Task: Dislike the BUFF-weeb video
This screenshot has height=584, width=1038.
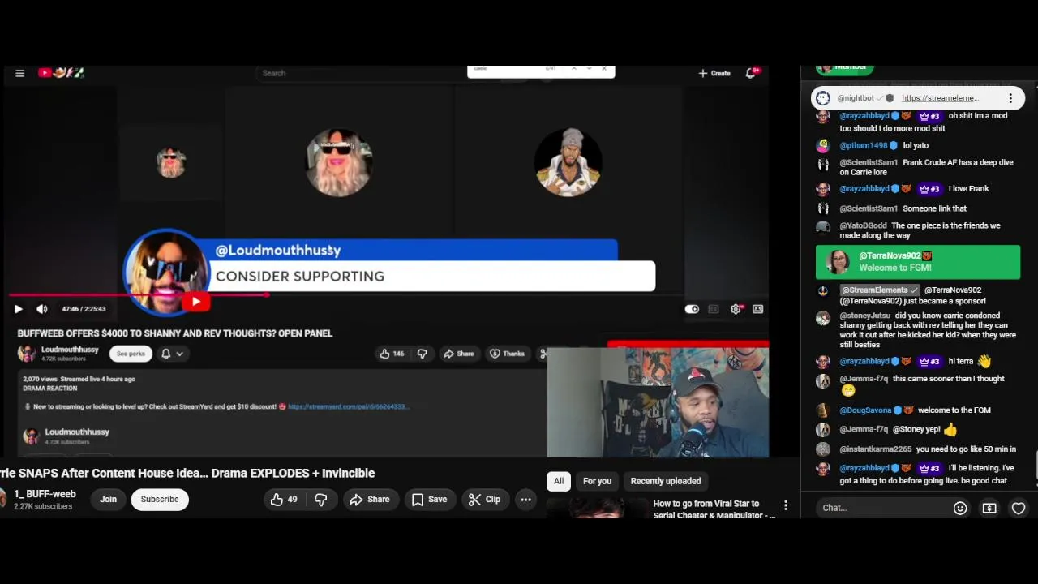Action: (x=321, y=500)
